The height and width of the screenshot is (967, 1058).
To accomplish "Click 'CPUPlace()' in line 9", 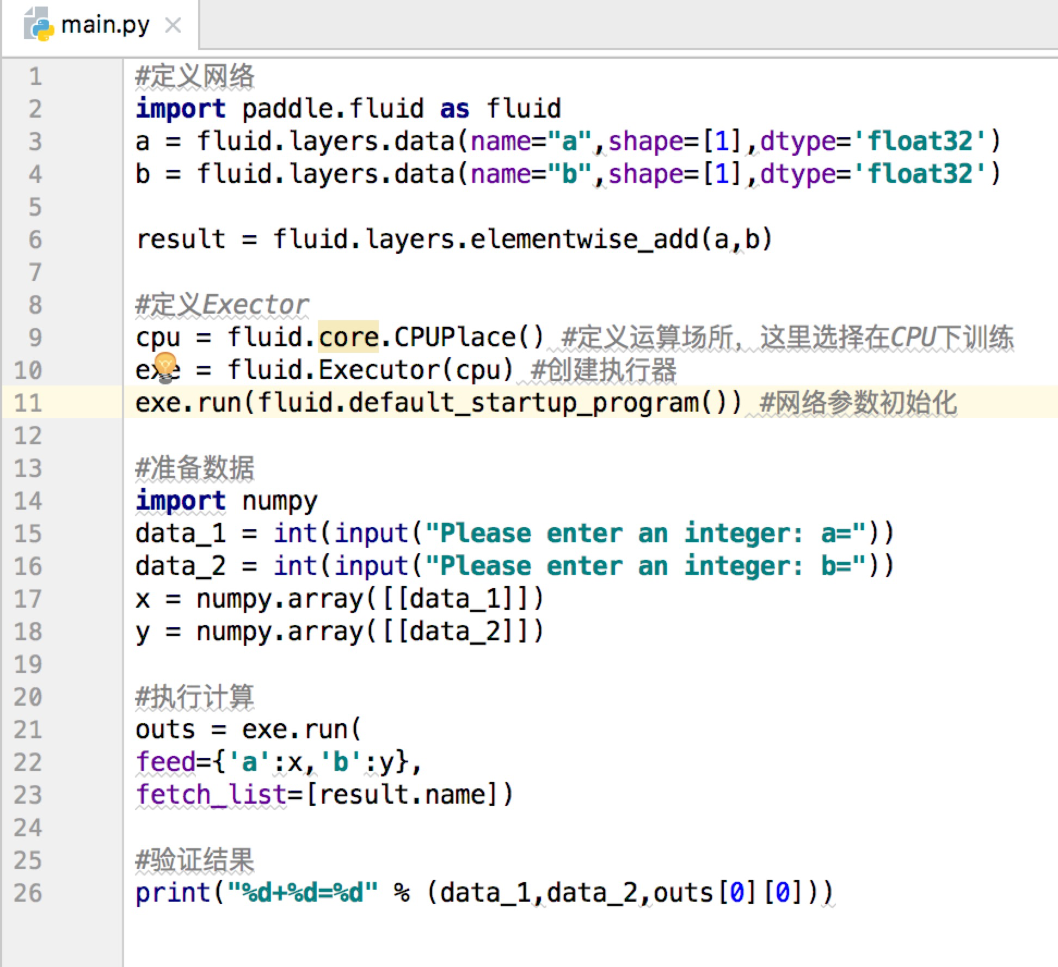I will click(469, 337).
